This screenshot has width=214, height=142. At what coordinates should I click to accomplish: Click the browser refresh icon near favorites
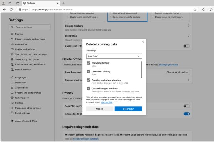(x=203, y=10)
